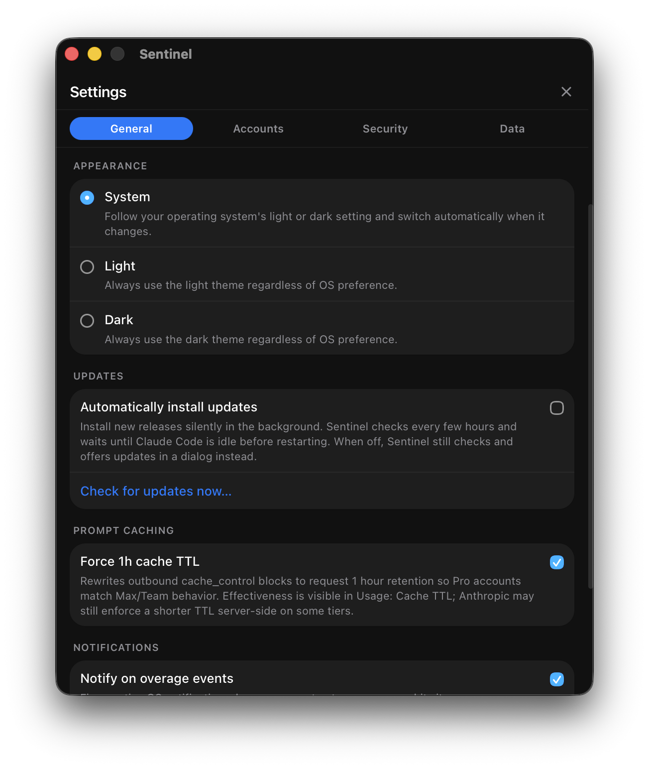Disable Notify on overage events checkbox
Image resolution: width=649 pixels, height=769 pixels.
coord(557,679)
